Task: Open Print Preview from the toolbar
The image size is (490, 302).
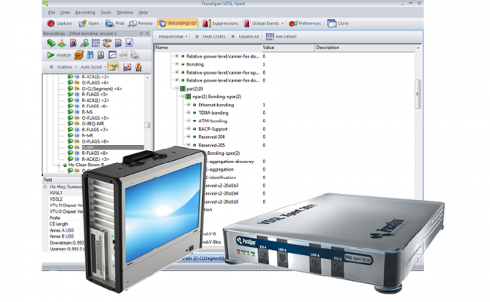Action: [141, 23]
